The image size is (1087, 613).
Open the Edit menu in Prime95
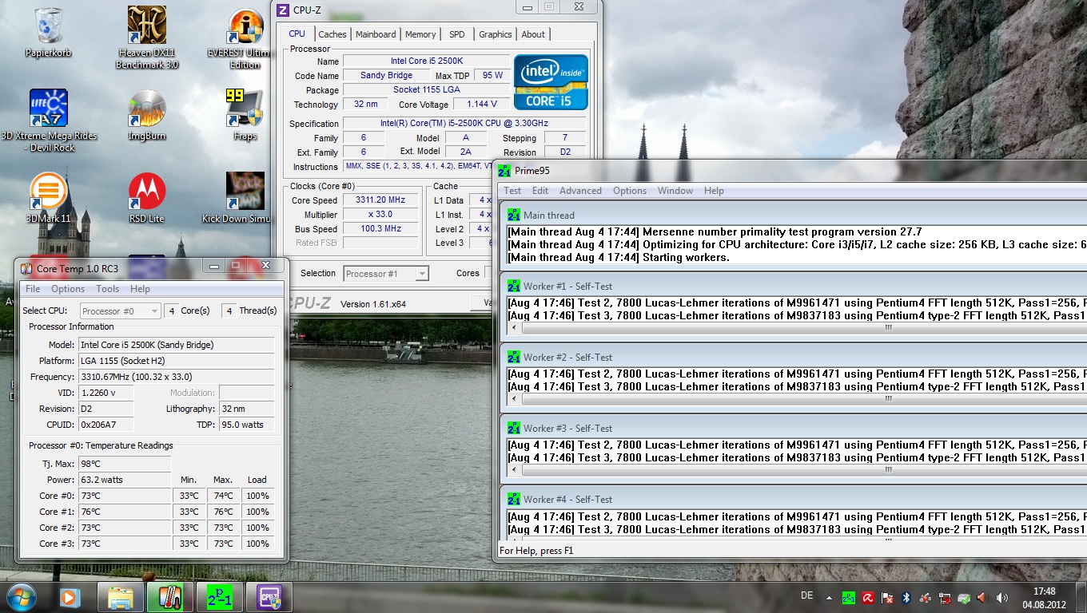(540, 191)
